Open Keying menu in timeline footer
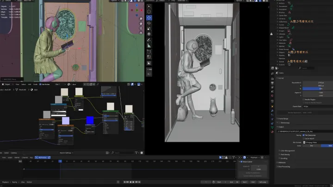This screenshot has width=333, height=187. click(15, 182)
